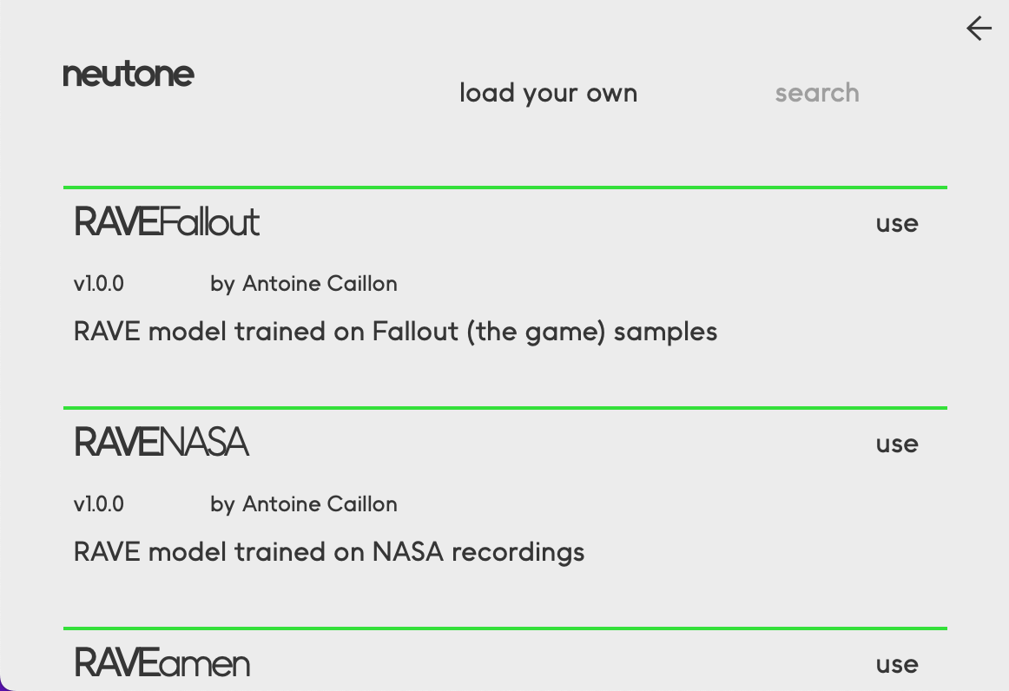Click the back arrow icon
This screenshot has height=691, width=1009.
point(979,29)
